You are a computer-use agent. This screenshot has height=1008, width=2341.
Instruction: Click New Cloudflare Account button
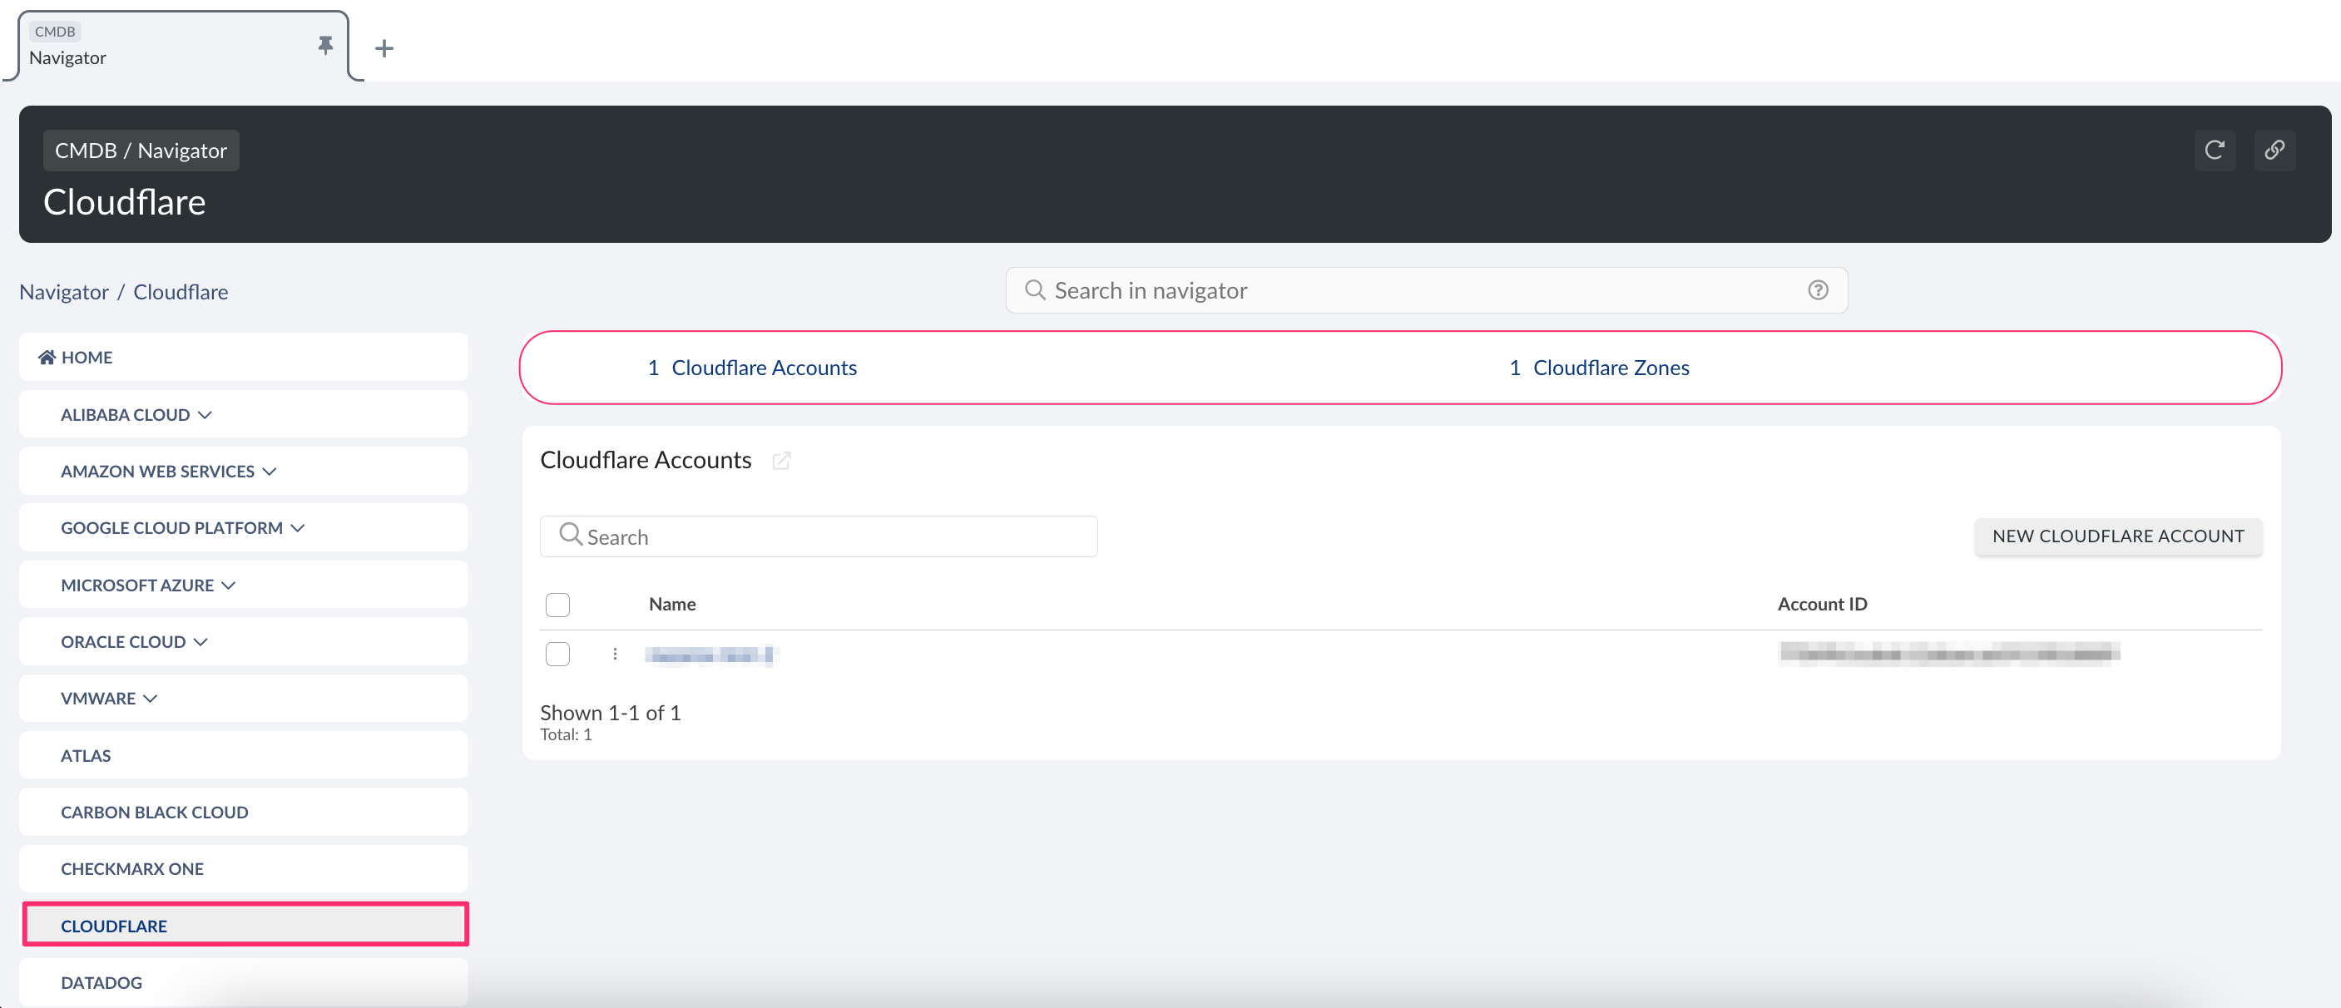2117,536
